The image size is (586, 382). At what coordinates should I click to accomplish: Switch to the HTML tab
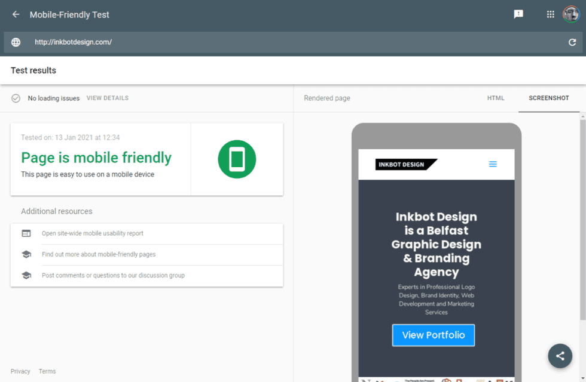[496, 98]
